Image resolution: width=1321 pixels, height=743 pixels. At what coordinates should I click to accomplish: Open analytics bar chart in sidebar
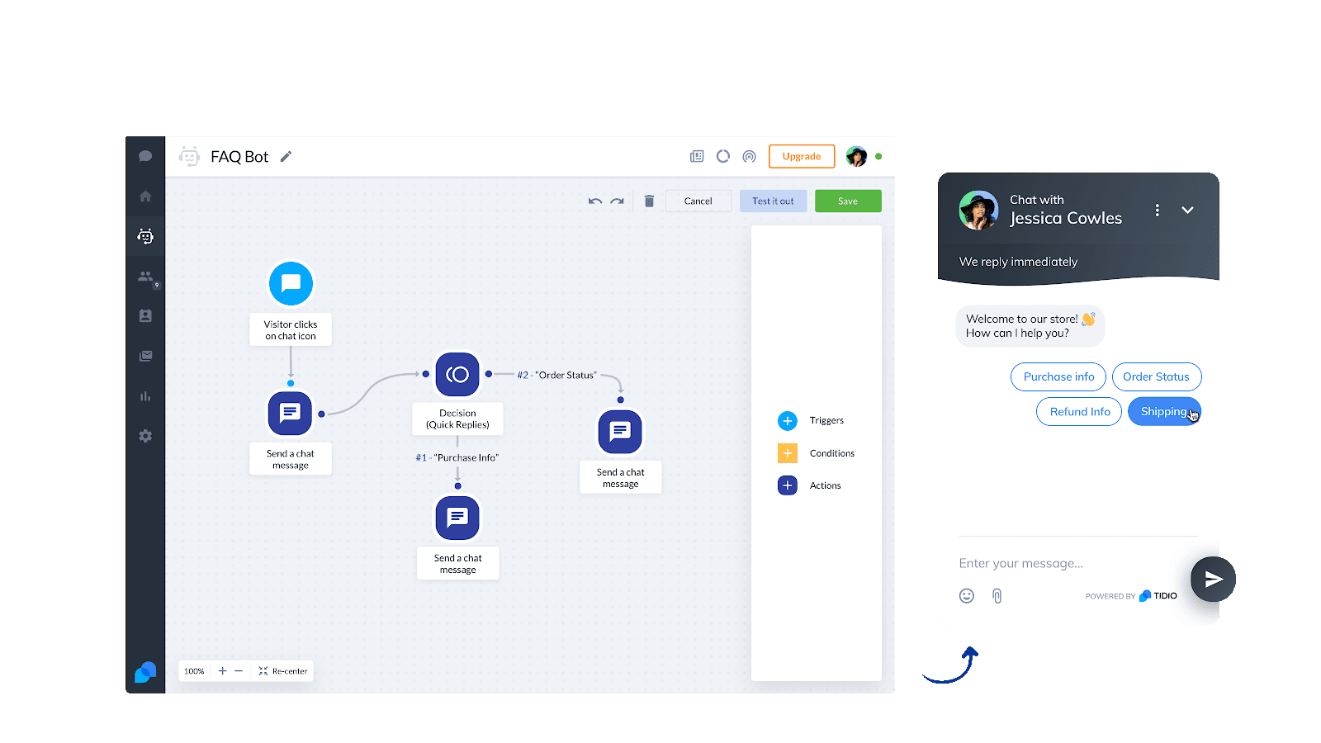tap(145, 396)
